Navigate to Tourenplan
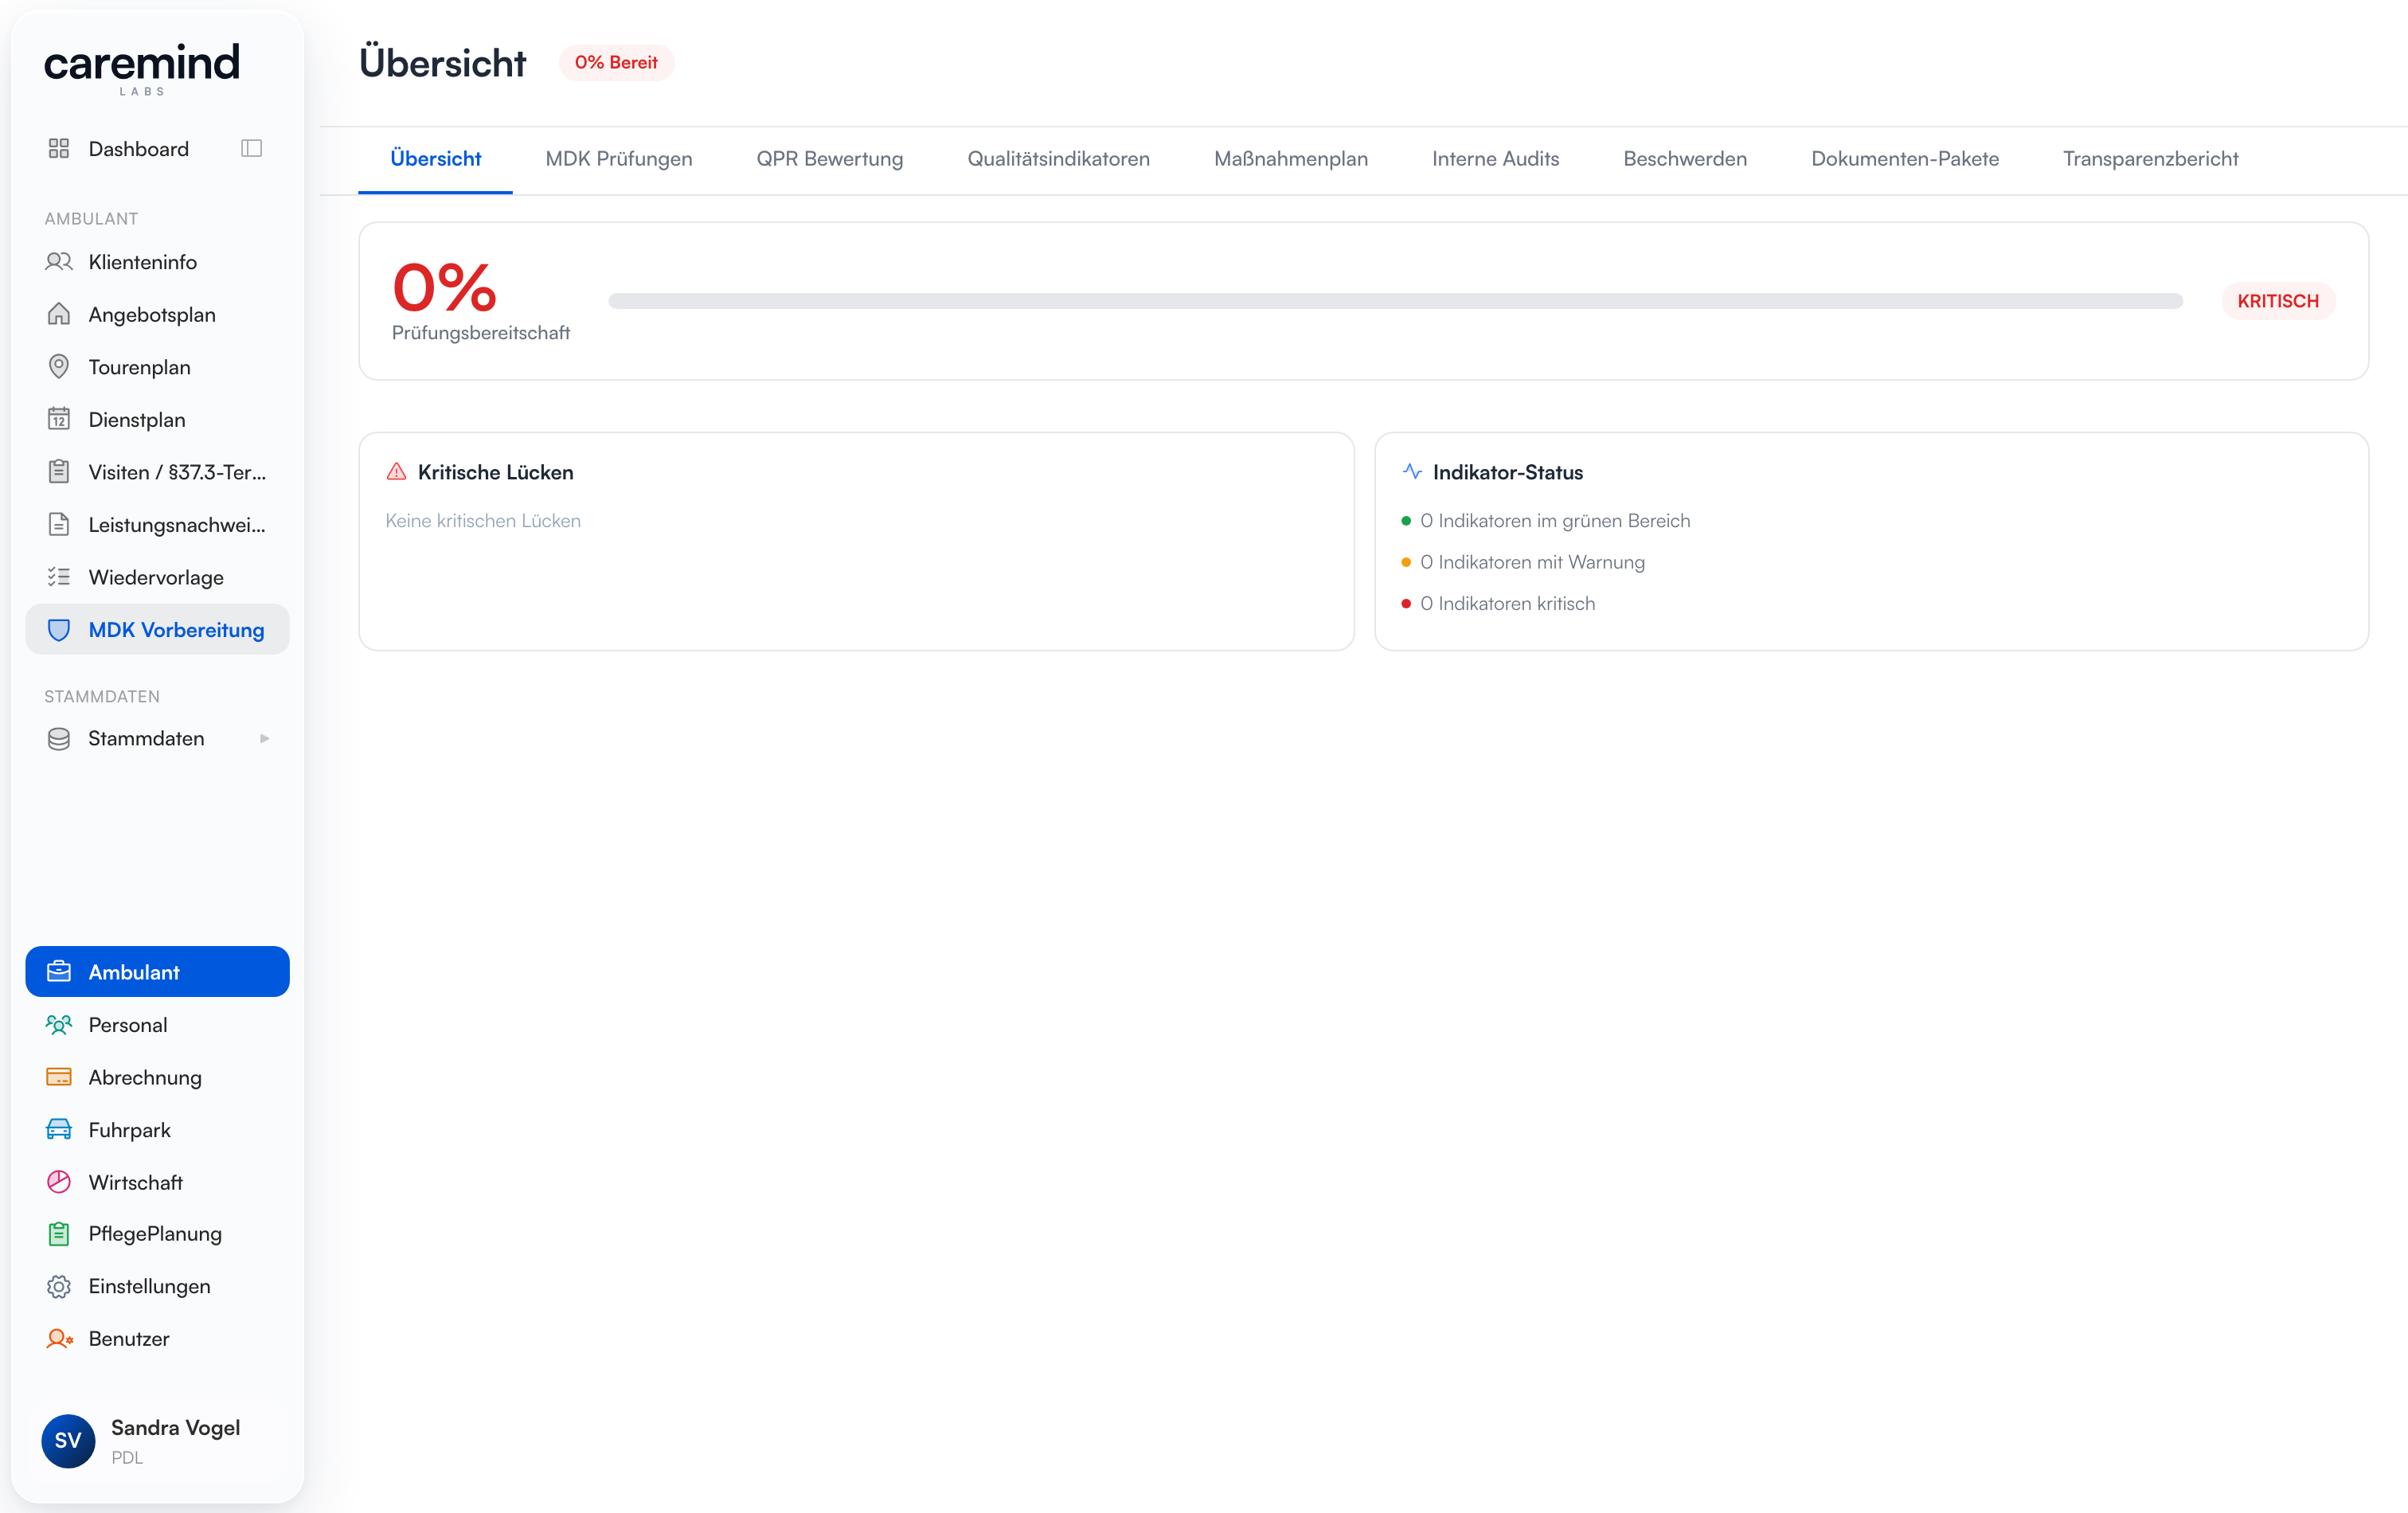 pyautogui.click(x=158, y=367)
